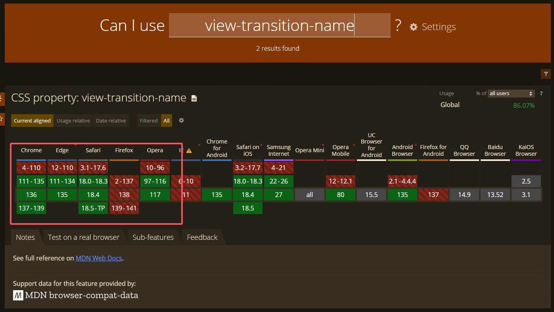Click Chrome 136 current version cell
554x312 pixels.
(x=31, y=195)
